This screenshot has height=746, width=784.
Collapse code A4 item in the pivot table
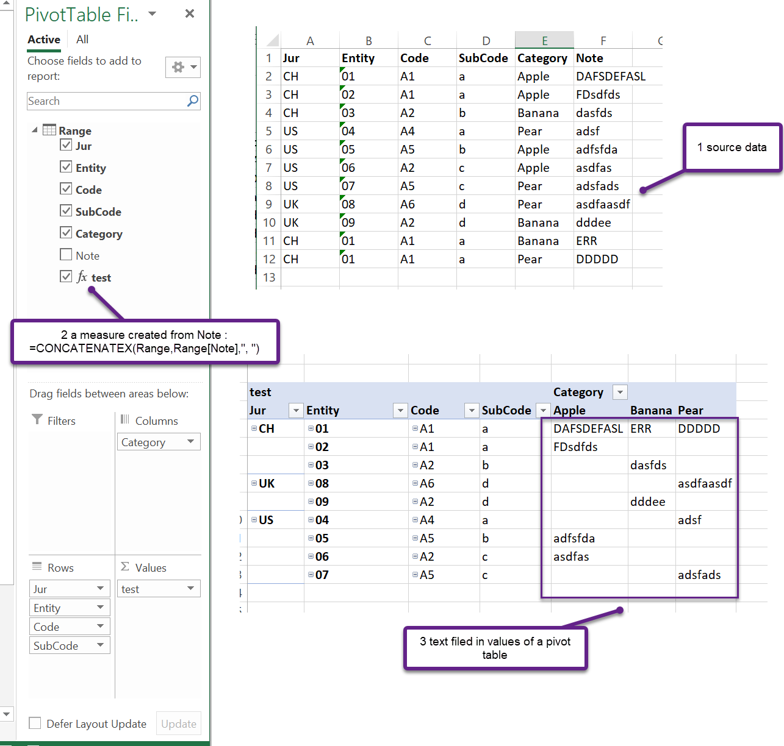(x=415, y=520)
